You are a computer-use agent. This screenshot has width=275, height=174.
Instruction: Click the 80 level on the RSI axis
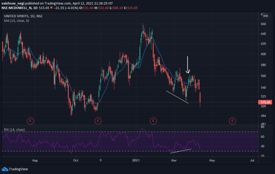(x=262, y=127)
